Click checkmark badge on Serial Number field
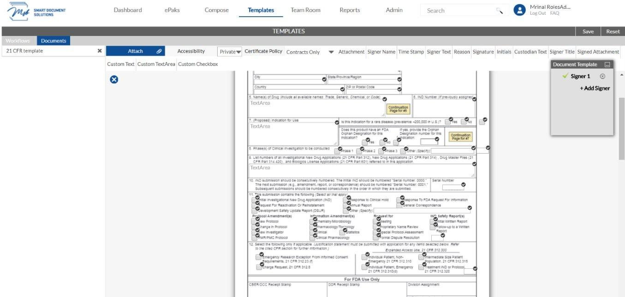The width and height of the screenshot is (625, 297). point(463,184)
